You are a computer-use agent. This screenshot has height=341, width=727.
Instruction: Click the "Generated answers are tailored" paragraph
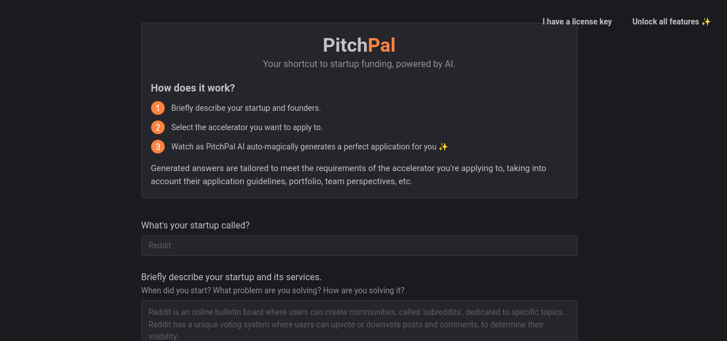point(348,175)
